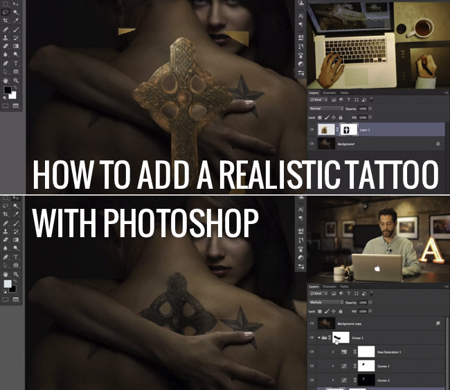Viewport: 450px width, 390px height.
Task: Swap foreground and background colors in upper toolbar
Action: click(x=15, y=87)
